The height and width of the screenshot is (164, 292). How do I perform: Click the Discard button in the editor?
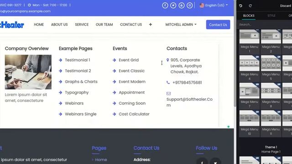click(x=286, y=6)
